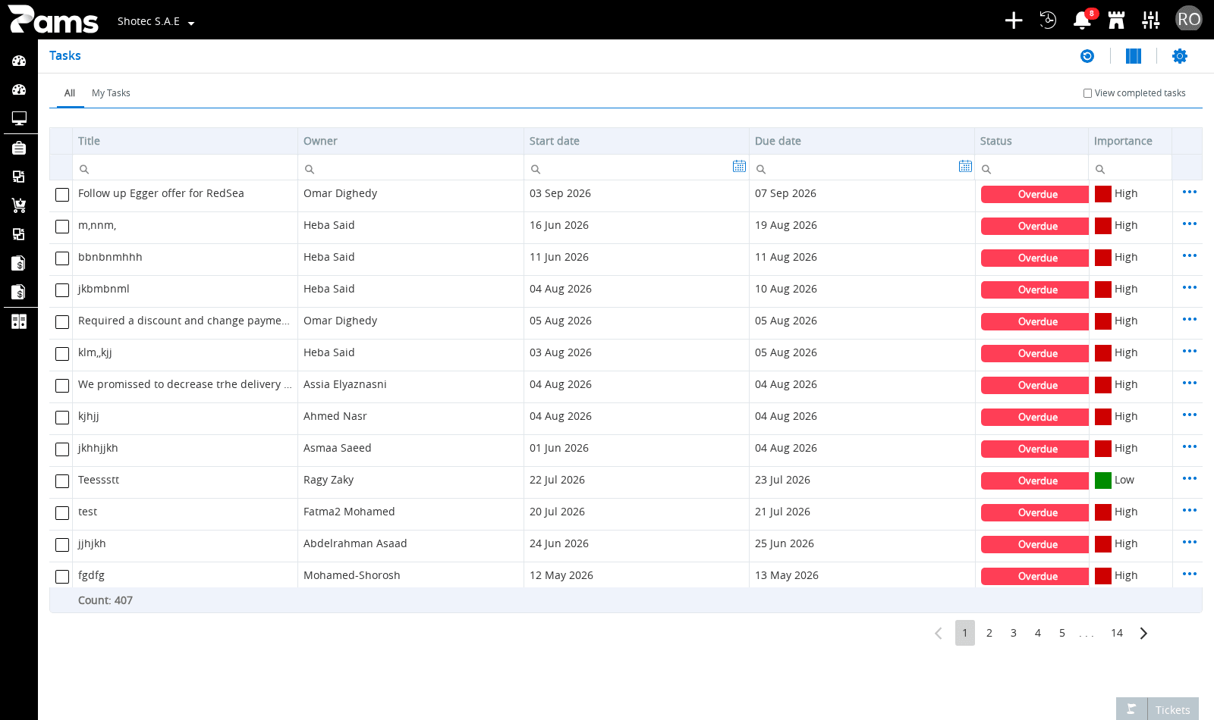Switch to the My Tasks tab
The width and height of the screenshot is (1214, 720).
click(111, 93)
